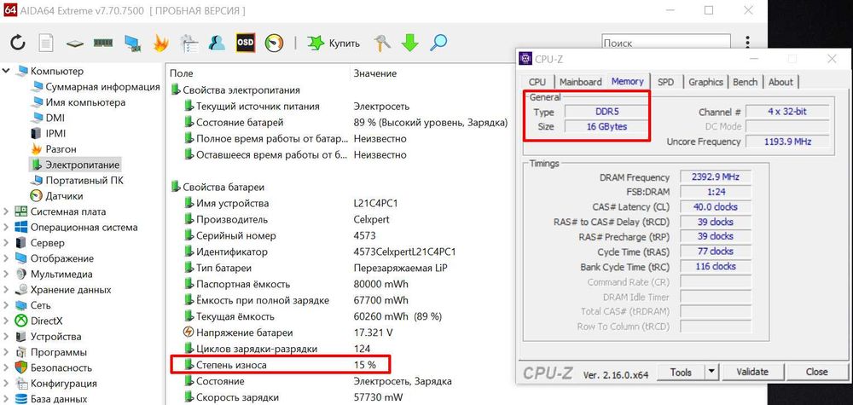Click the monitor diagnostics icon in toolbar
The image size is (853, 405).
(x=132, y=43)
